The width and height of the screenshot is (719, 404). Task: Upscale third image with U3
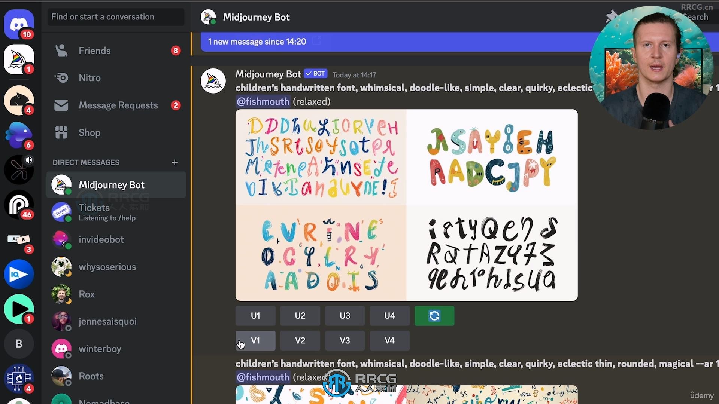(x=345, y=316)
